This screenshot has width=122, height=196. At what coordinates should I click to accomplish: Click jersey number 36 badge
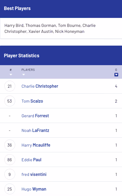9,145
